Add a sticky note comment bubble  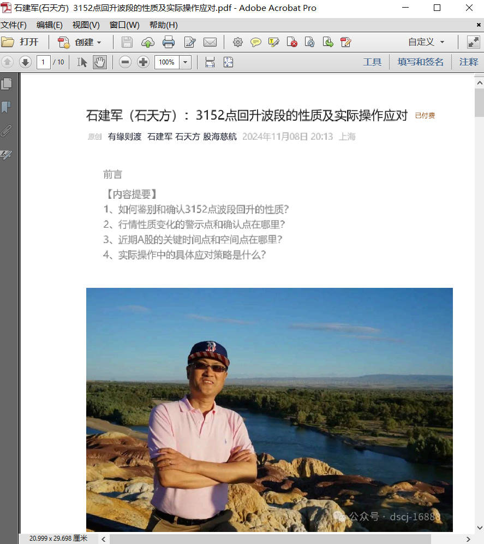pyautogui.click(x=256, y=42)
